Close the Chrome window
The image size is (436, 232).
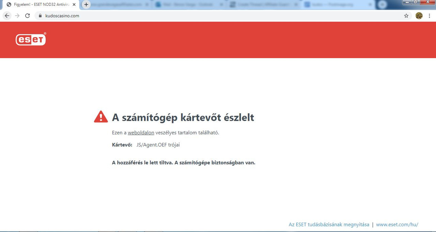[427, 2]
